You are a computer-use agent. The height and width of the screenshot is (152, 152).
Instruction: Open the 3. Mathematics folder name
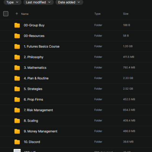pyautogui.click(x=35, y=68)
